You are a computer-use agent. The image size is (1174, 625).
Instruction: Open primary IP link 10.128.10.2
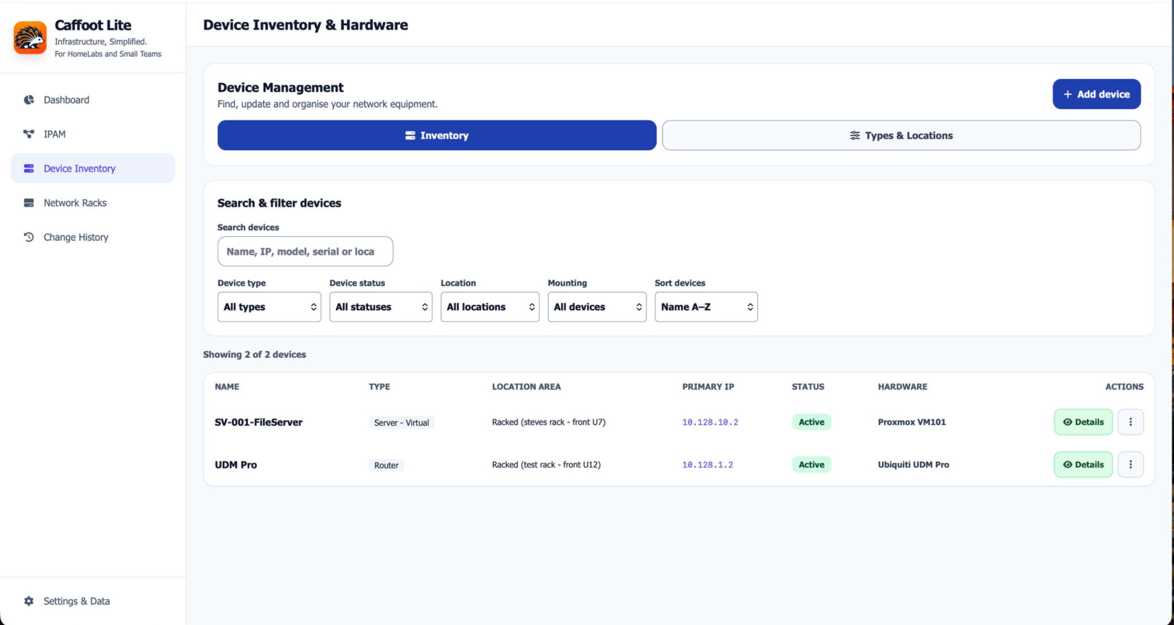[710, 422]
